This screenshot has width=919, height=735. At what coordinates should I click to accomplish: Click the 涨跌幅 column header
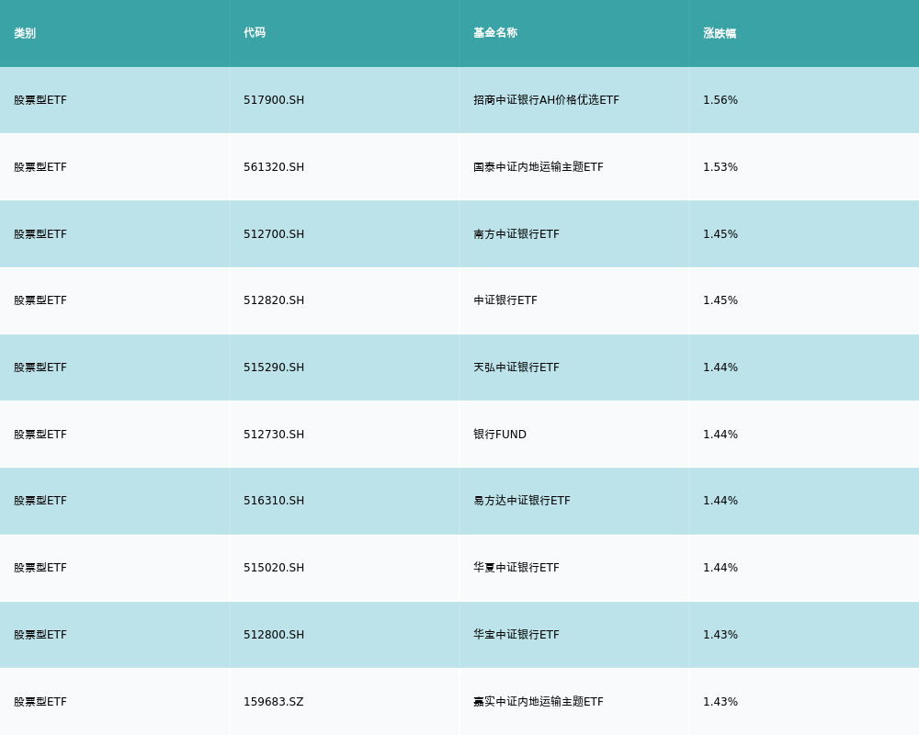point(720,33)
